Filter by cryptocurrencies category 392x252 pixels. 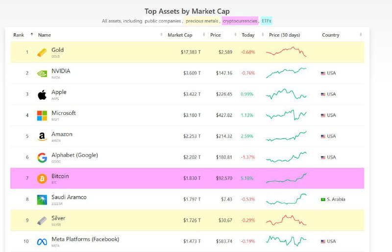[240, 21]
